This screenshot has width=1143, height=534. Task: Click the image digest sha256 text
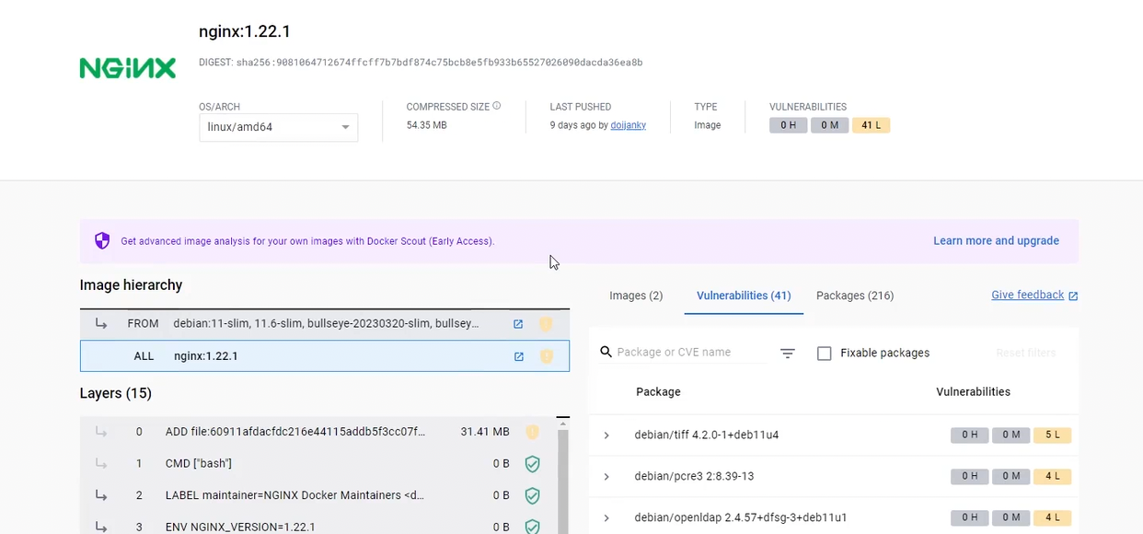439,63
